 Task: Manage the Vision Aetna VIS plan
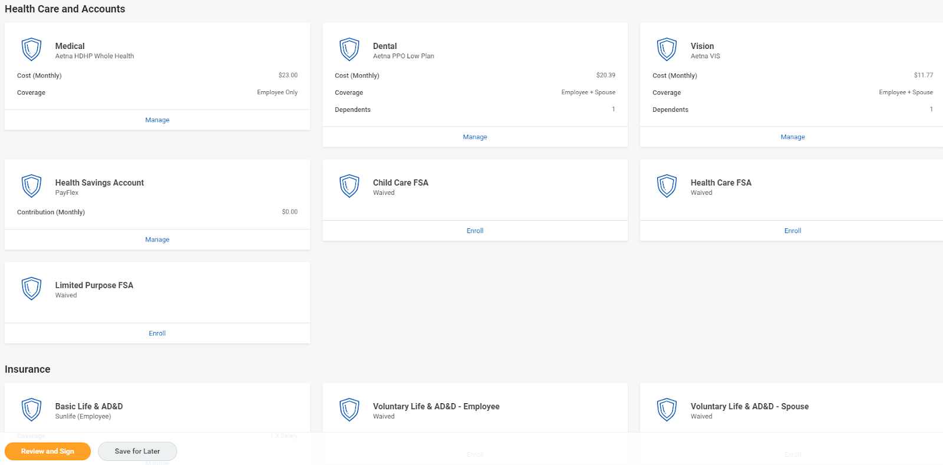click(x=793, y=137)
